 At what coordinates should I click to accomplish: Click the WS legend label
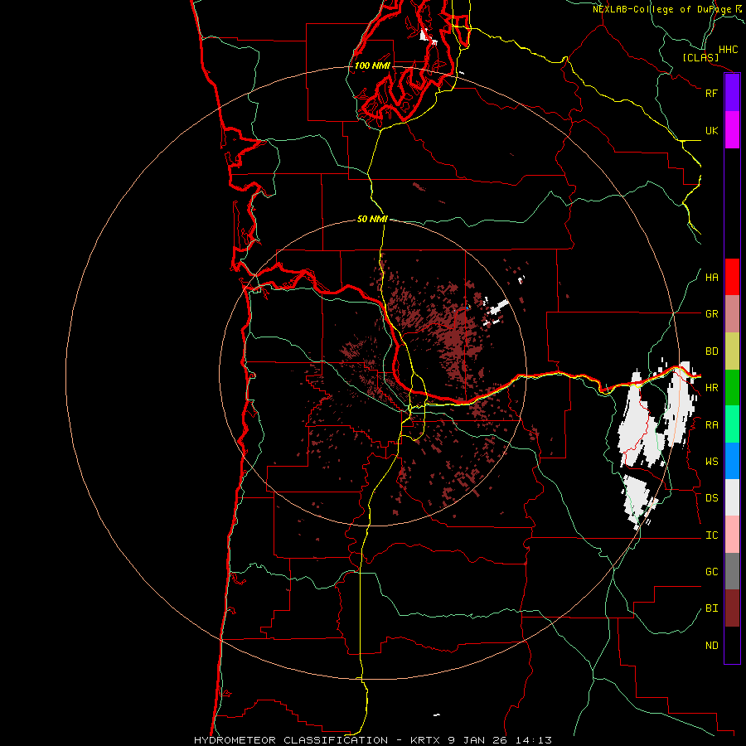[x=711, y=462]
